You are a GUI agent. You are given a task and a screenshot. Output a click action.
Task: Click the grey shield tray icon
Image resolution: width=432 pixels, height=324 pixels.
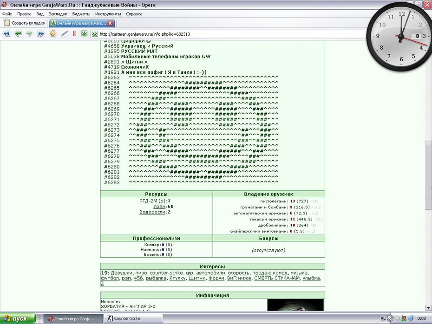point(397,318)
